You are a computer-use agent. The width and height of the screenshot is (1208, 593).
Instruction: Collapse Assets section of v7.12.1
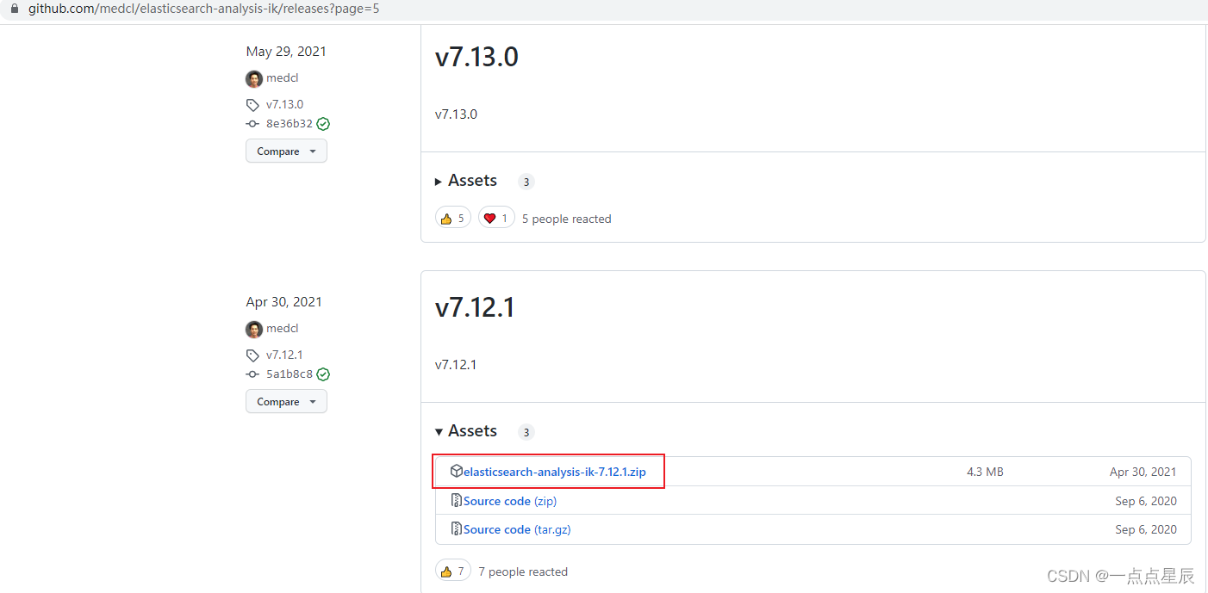coord(466,431)
